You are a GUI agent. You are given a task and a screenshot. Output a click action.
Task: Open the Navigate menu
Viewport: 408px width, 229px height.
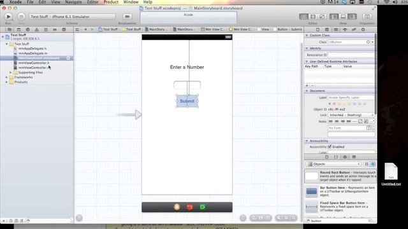(x=73, y=2)
